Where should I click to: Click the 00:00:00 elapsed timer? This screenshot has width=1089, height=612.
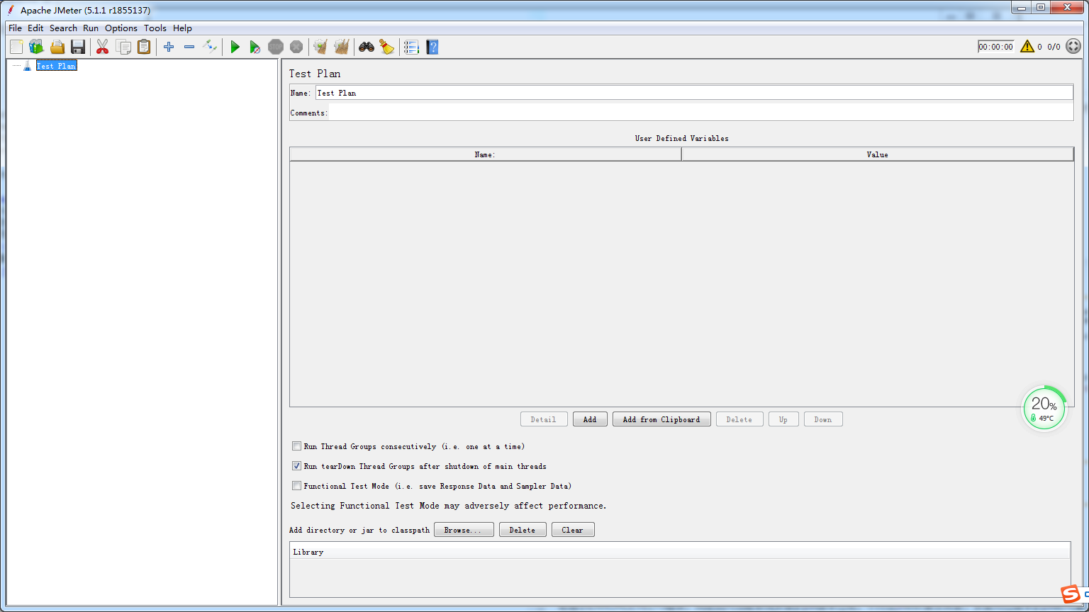coord(996,47)
